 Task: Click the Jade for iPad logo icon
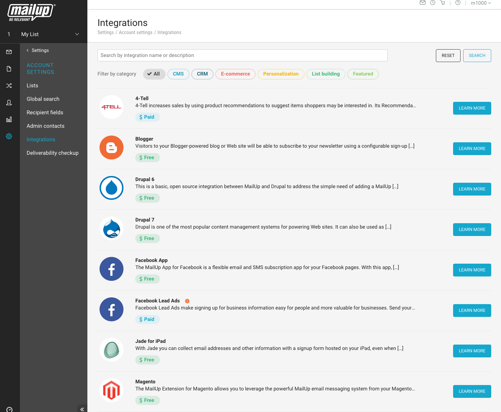pos(111,350)
